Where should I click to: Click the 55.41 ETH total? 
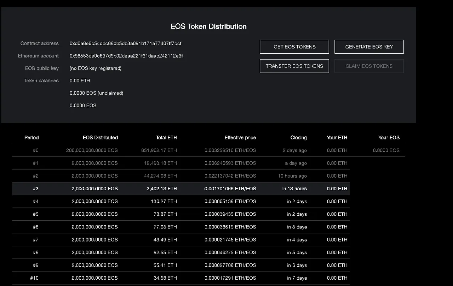(x=165, y=265)
